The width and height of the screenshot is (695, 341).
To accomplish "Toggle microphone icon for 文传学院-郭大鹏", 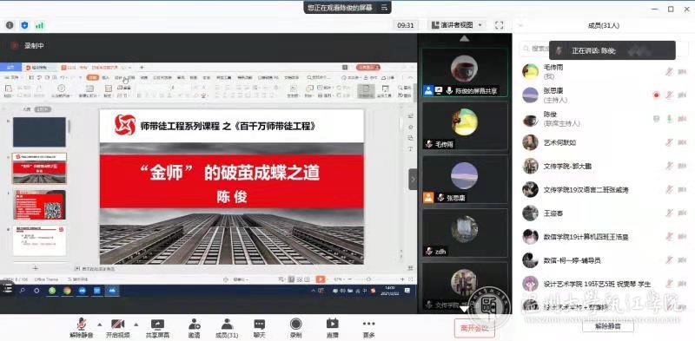I will pos(669,166).
